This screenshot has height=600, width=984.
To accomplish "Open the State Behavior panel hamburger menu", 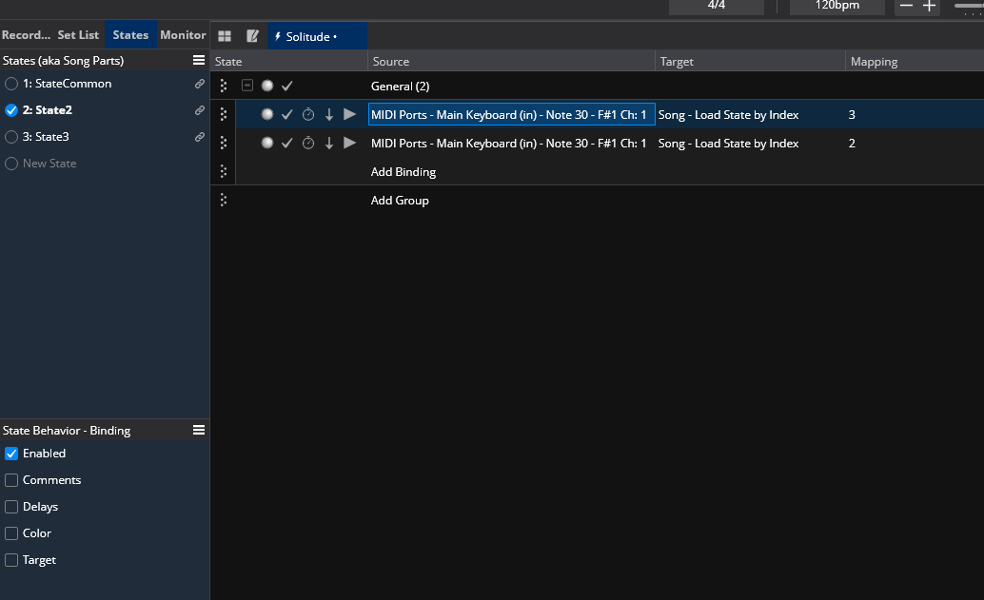I will 199,430.
